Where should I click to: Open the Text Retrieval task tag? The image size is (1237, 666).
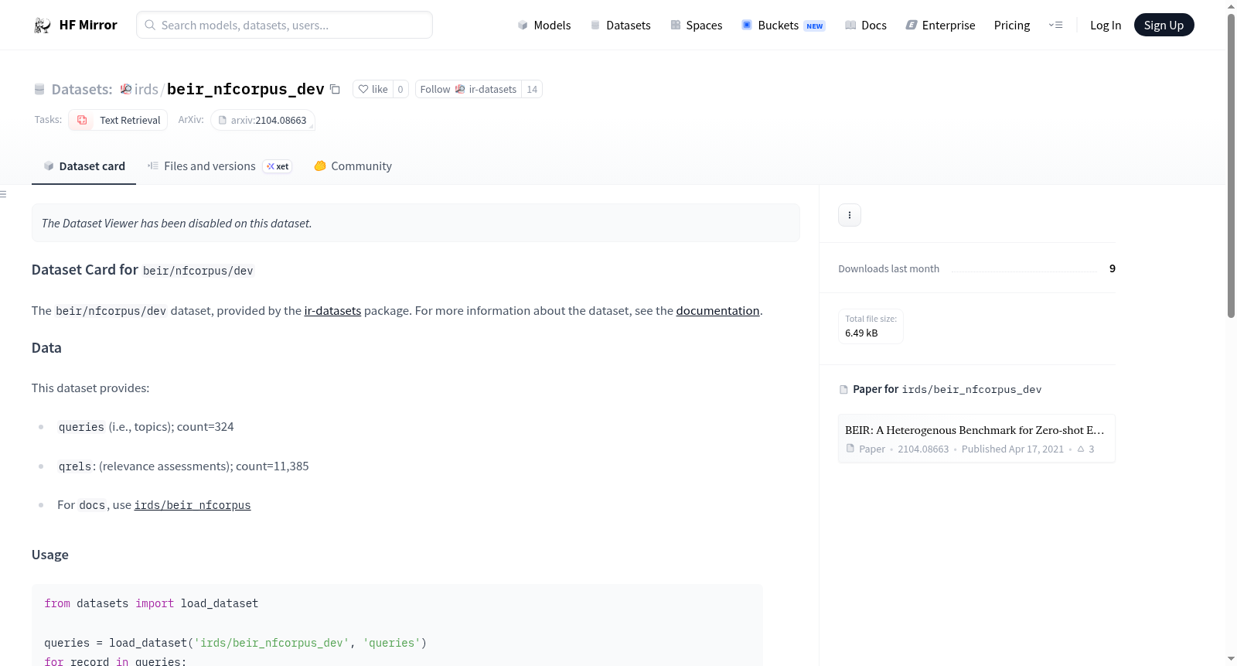[118, 120]
